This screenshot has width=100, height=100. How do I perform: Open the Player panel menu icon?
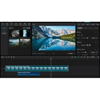(x=74, y=24)
